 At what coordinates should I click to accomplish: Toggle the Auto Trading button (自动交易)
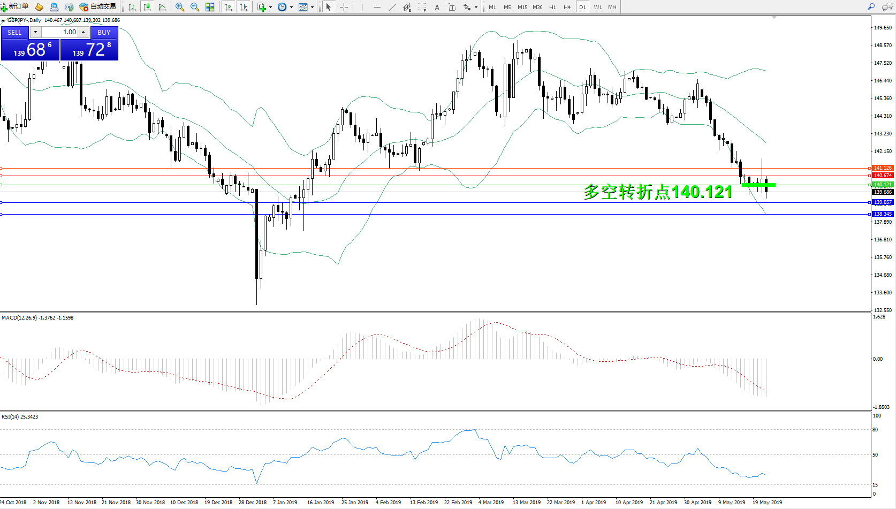point(97,7)
